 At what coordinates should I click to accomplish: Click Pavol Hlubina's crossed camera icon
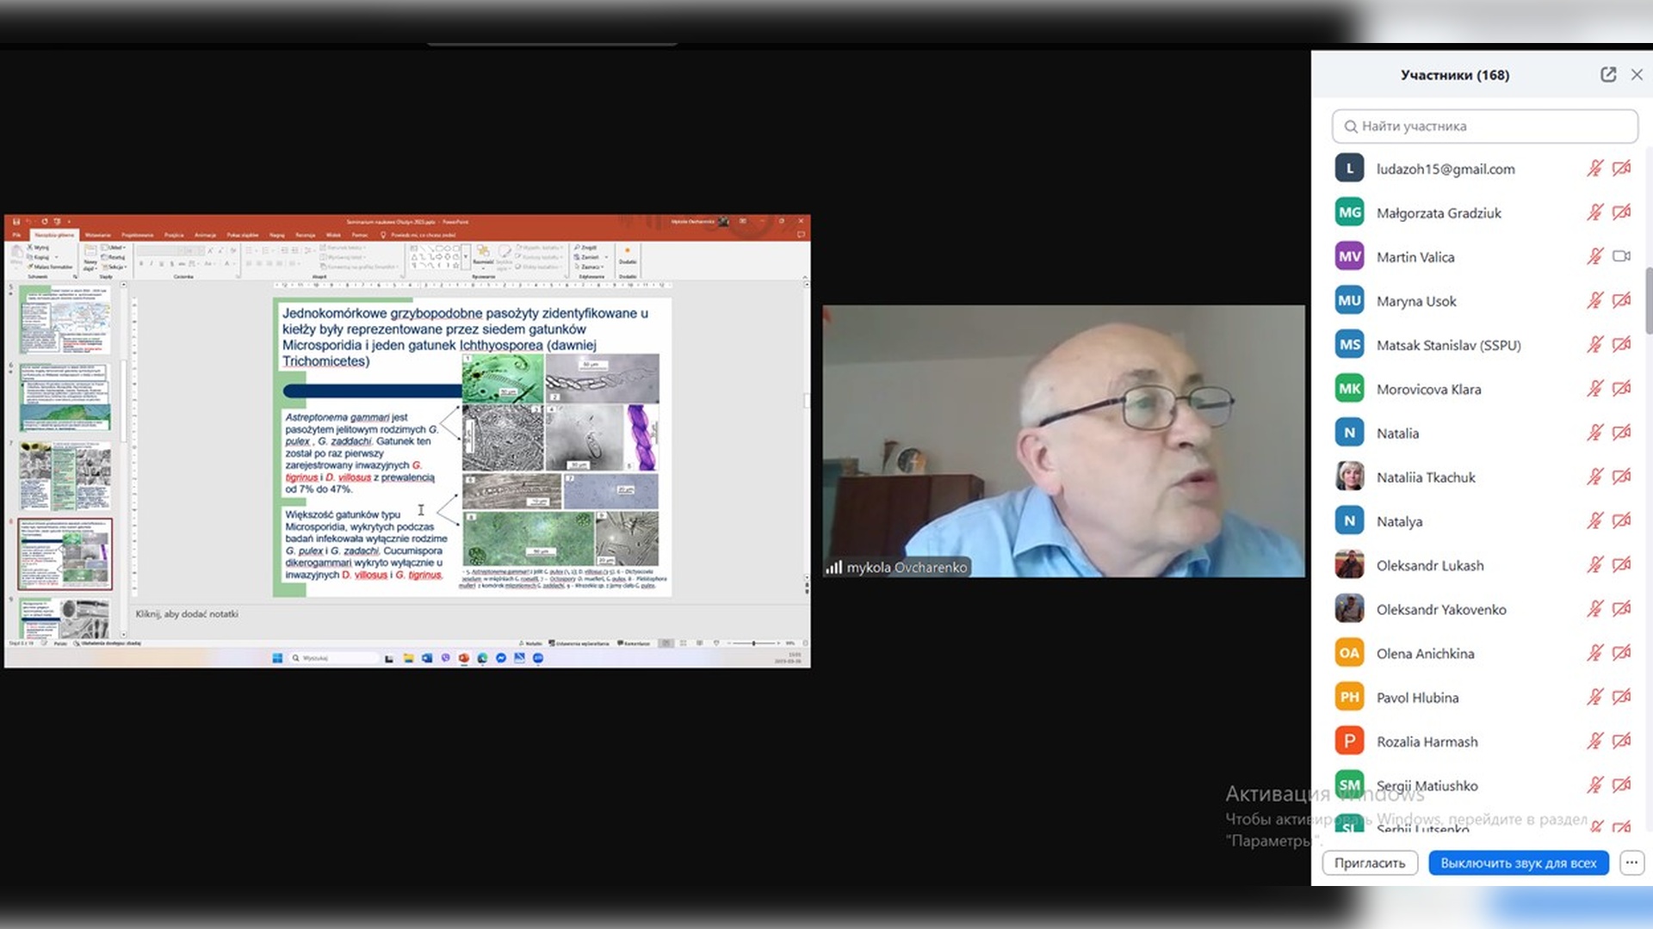[x=1621, y=697]
